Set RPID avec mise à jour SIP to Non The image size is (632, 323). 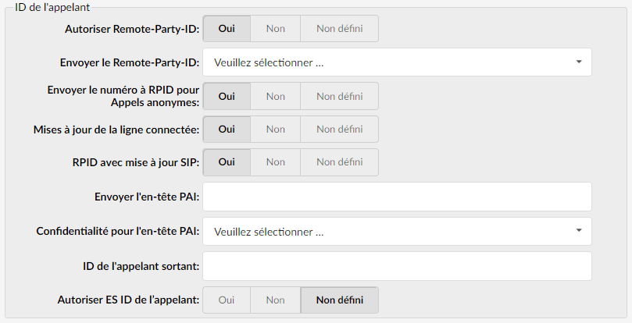pyautogui.click(x=275, y=162)
